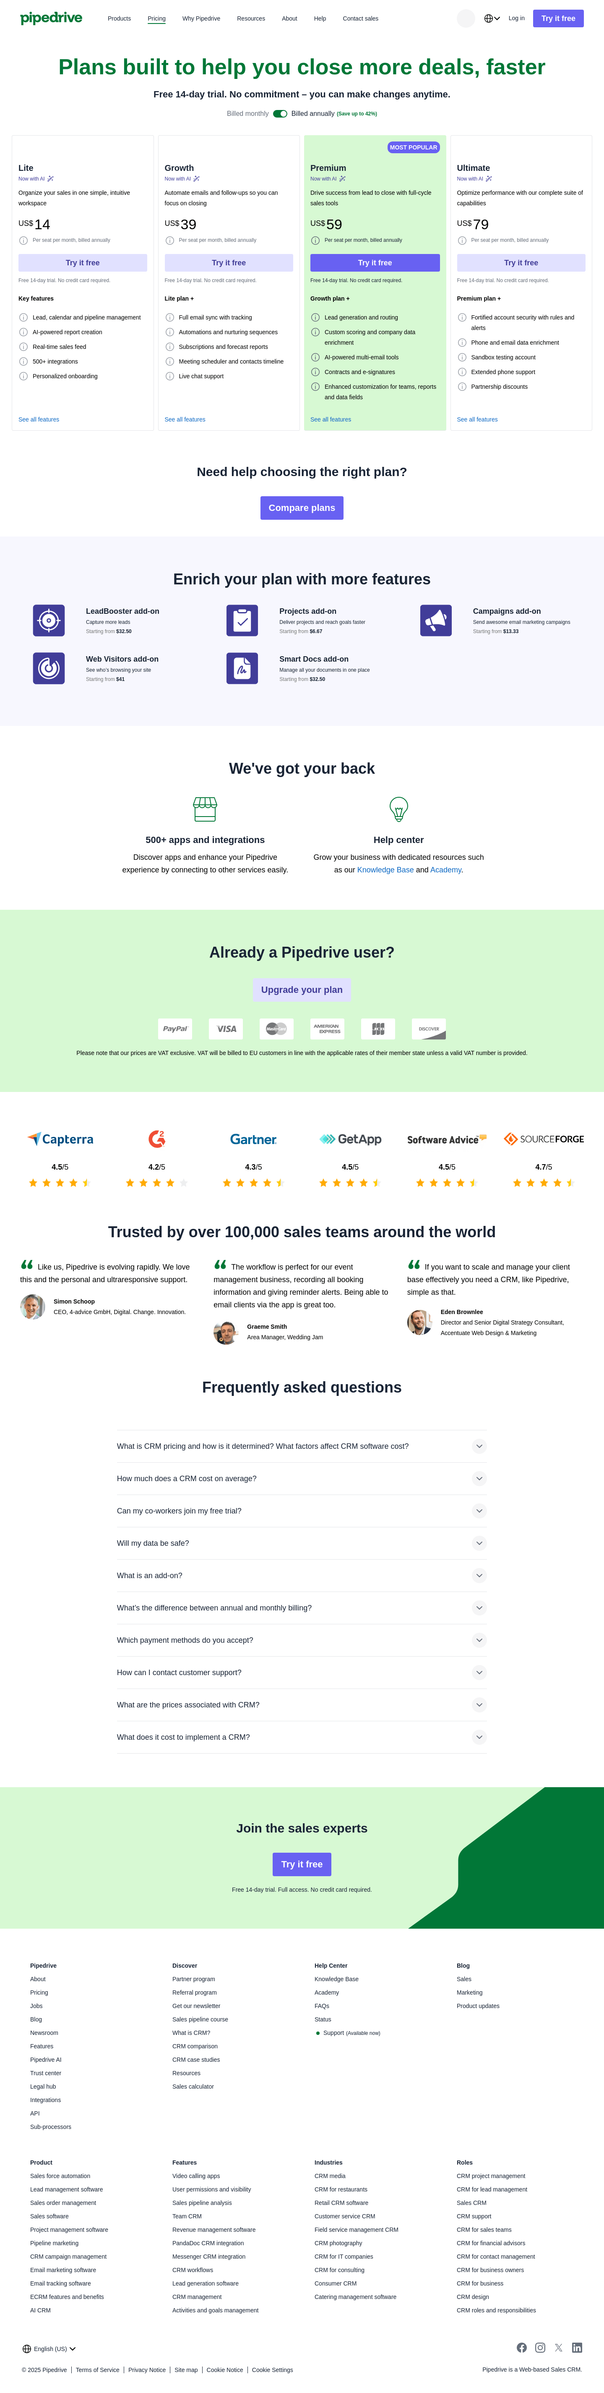Image resolution: width=604 pixels, height=2393 pixels.
Task: Click the Web Visitors add-on icon
Action: 49,668
